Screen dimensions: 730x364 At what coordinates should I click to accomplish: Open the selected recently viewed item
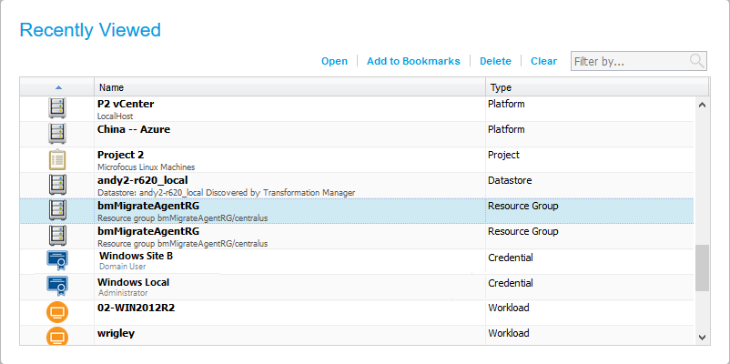[x=334, y=61]
